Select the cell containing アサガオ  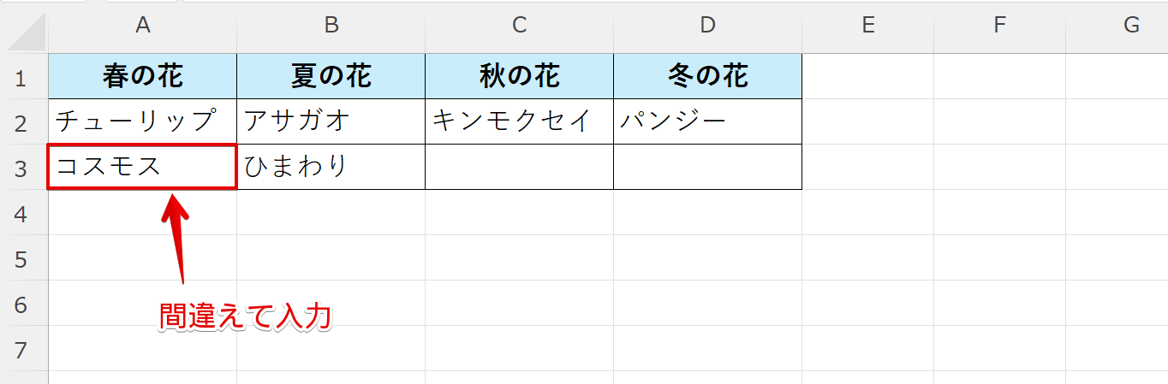pyautogui.click(x=331, y=121)
